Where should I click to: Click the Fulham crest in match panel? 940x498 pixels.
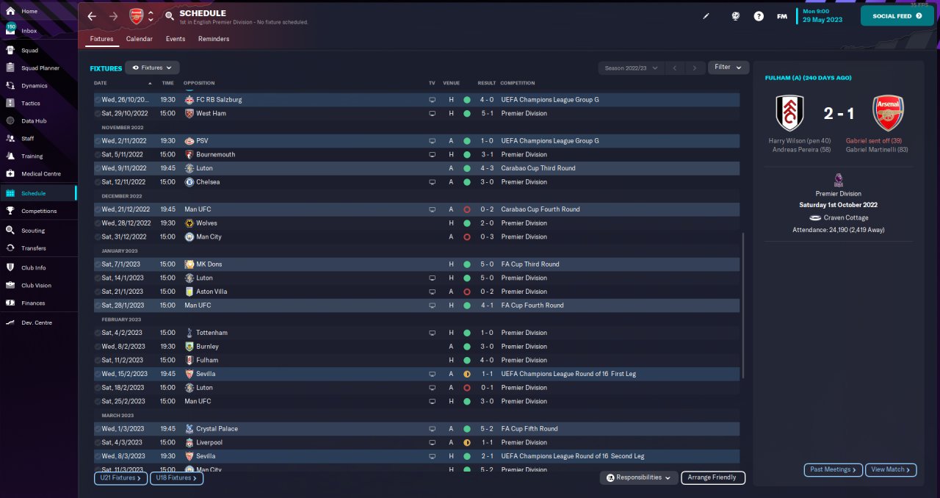click(x=789, y=113)
